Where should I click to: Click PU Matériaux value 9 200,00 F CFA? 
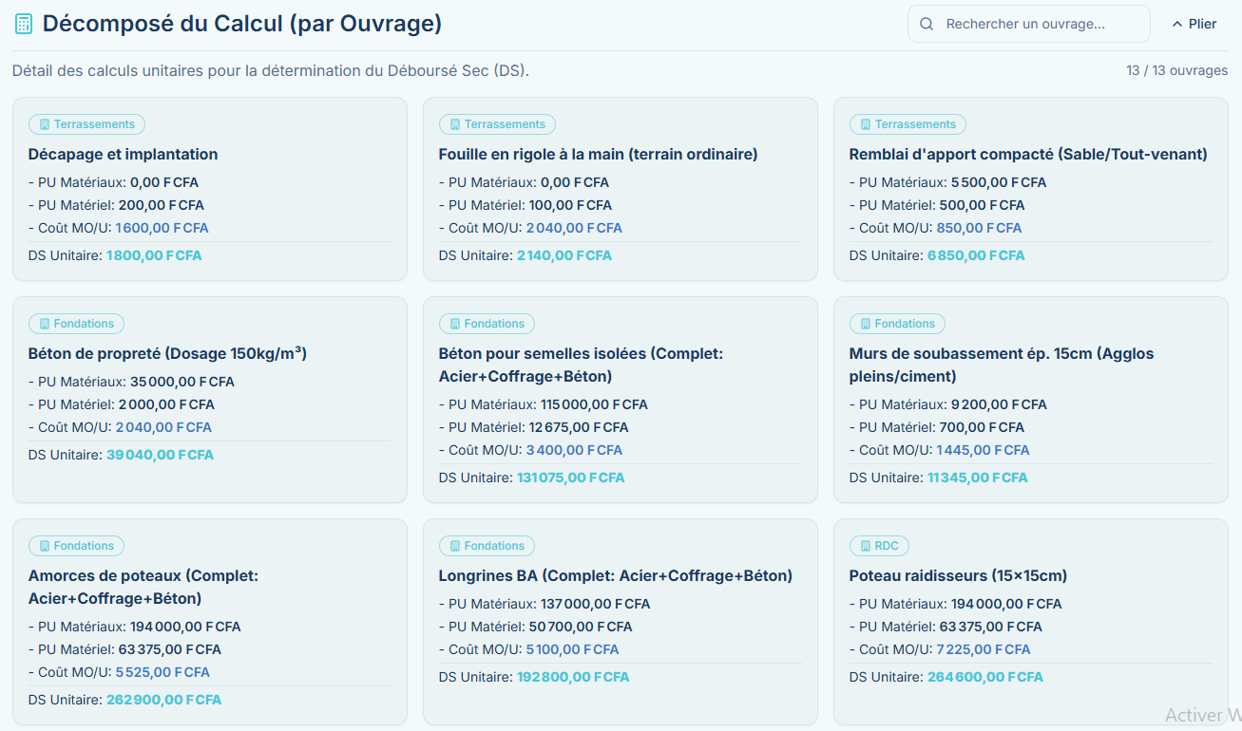(999, 404)
